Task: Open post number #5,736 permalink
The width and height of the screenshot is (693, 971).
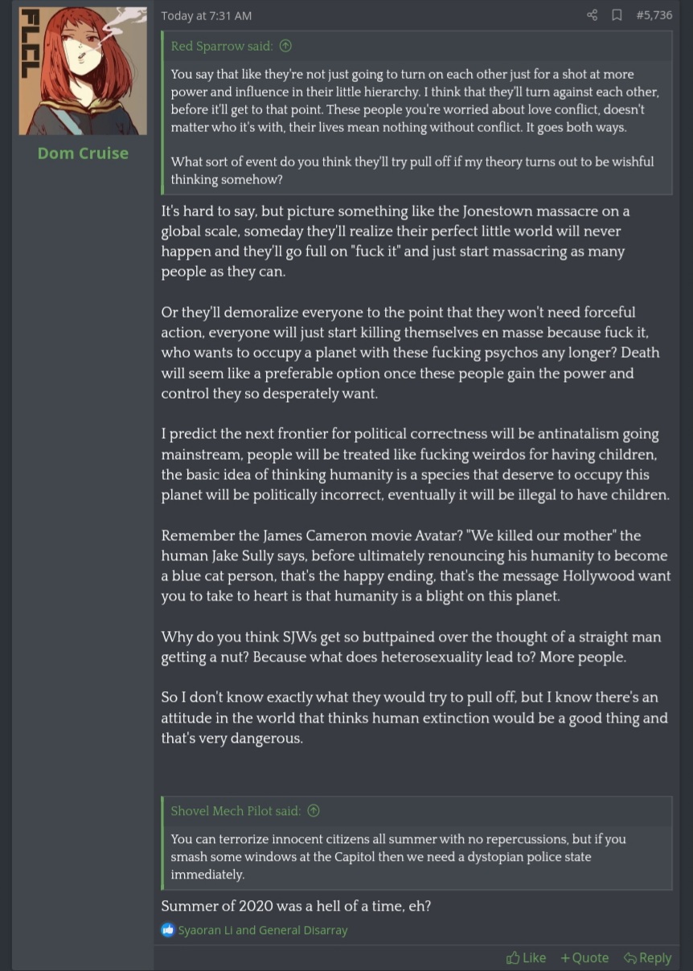Action: 654,15
